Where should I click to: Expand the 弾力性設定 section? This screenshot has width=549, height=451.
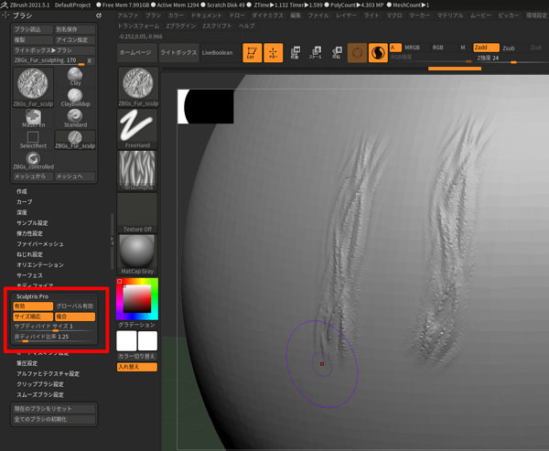30,233
